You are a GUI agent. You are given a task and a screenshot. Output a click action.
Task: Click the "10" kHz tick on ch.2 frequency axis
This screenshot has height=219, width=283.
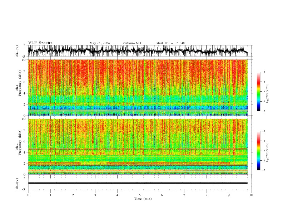tap(24, 119)
